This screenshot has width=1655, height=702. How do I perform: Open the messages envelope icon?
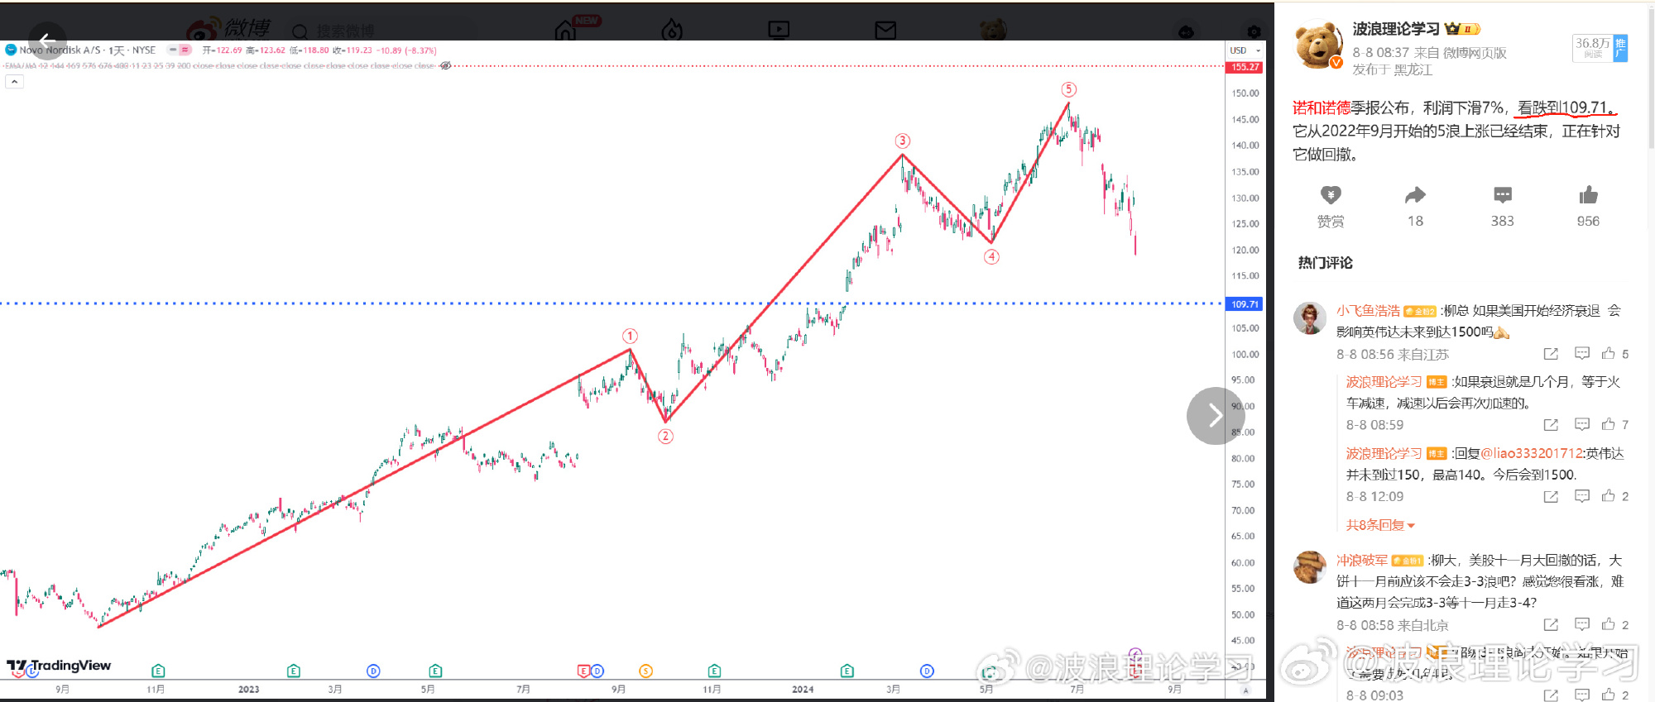(x=885, y=31)
